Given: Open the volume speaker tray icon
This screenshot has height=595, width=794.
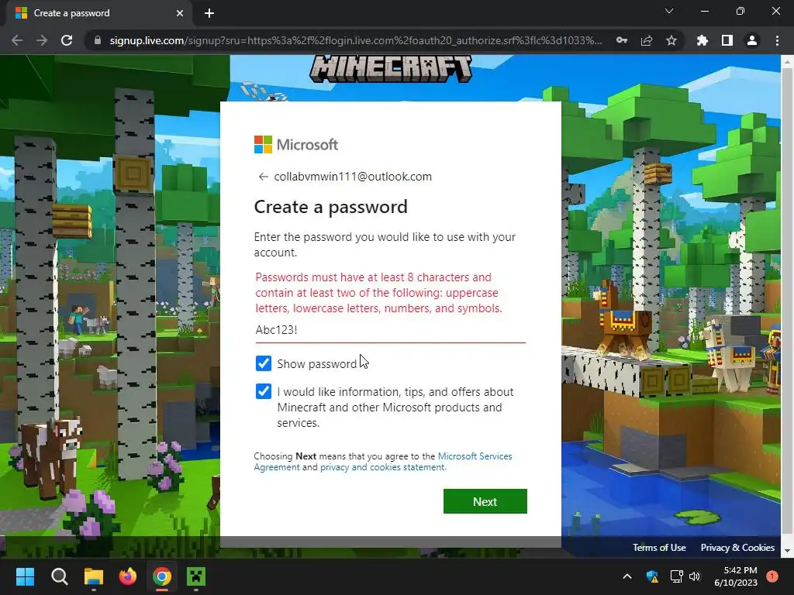Looking at the screenshot, I should point(695,576).
